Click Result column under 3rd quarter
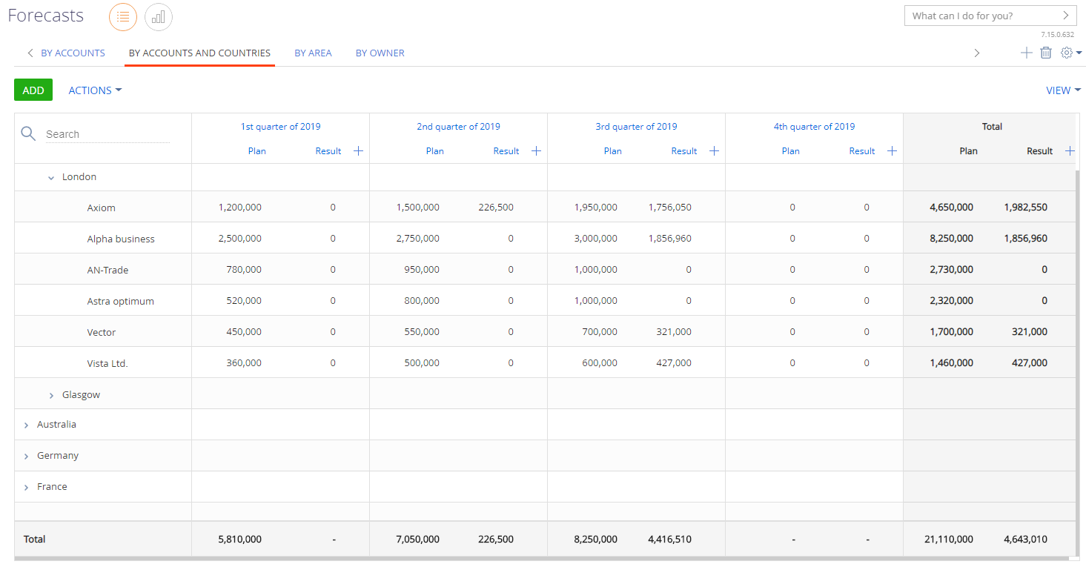This screenshot has height=567, width=1086. tap(684, 150)
